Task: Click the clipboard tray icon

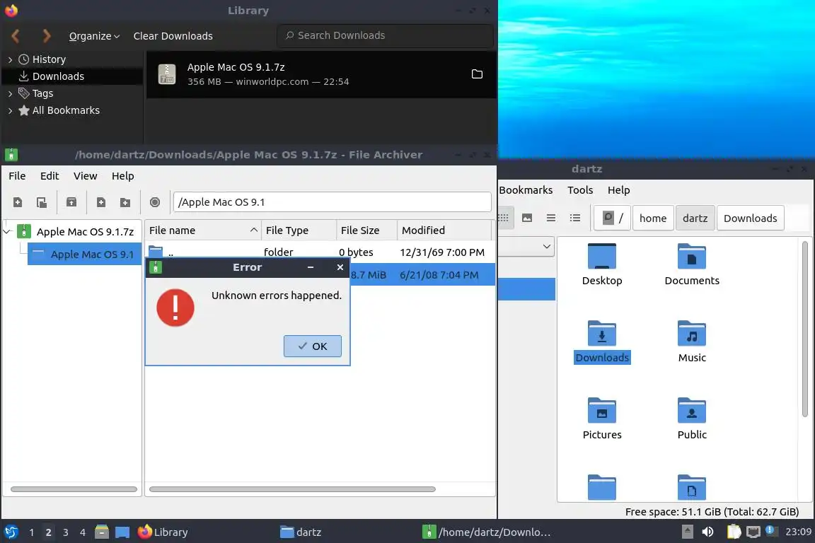Action: click(734, 532)
